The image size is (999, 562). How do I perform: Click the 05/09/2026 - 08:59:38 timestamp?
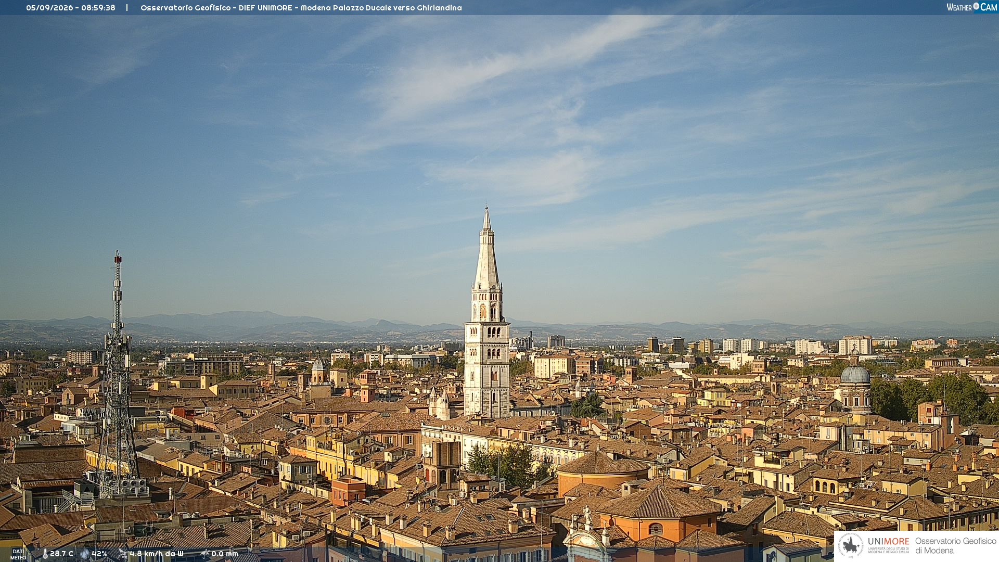tap(71, 8)
